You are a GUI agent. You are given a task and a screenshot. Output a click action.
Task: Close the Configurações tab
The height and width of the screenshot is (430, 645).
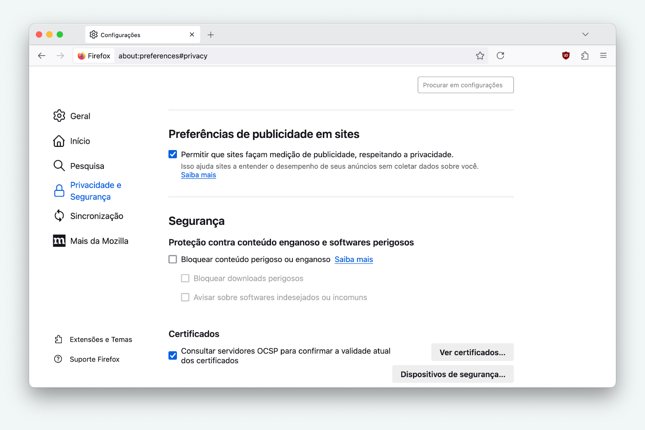[192, 34]
